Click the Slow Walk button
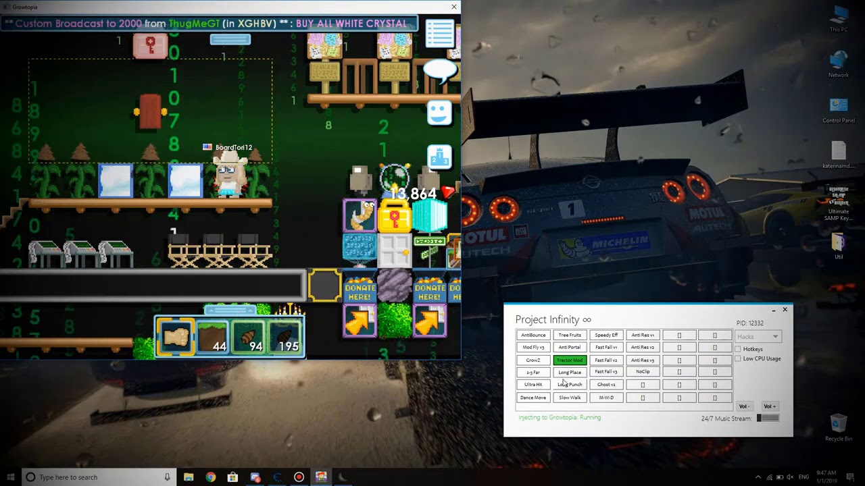This screenshot has width=865, height=486. pos(570,398)
